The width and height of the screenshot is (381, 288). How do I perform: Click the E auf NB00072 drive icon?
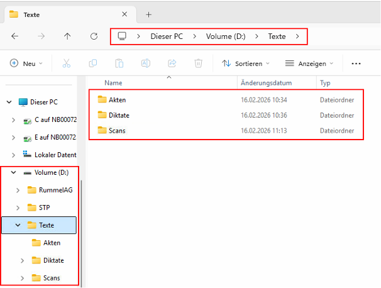tap(27, 138)
